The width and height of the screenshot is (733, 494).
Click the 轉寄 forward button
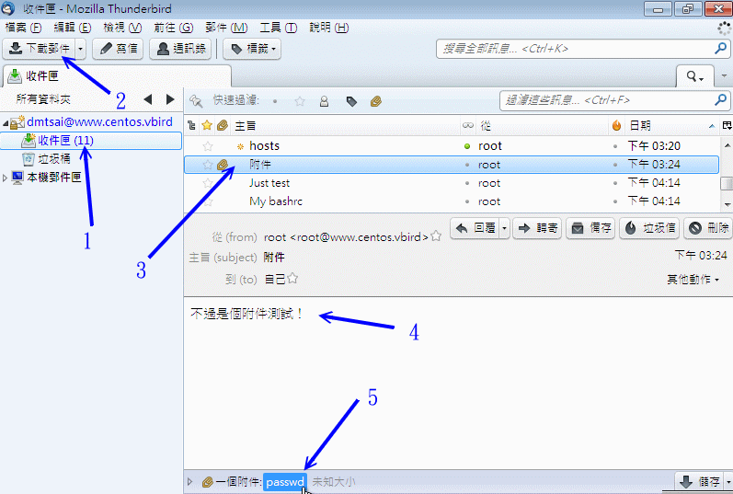pyautogui.click(x=536, y=228)
